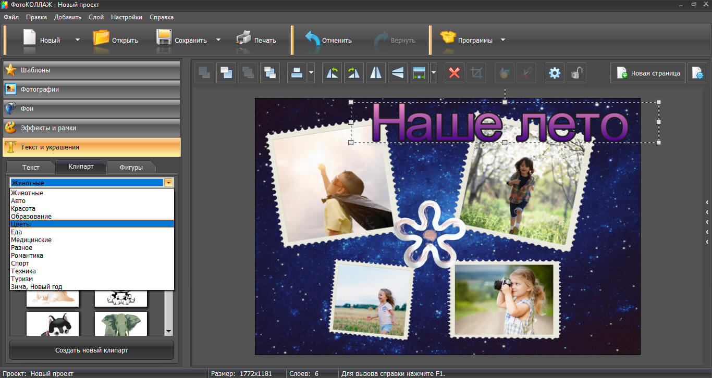This screenshot has height=378, width=712.
Task: Open the Правка menu
Action: pos(36,17)
